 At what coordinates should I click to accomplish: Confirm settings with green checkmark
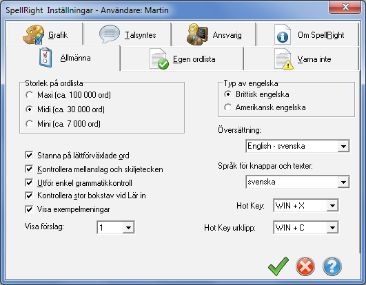pos(278,266)
